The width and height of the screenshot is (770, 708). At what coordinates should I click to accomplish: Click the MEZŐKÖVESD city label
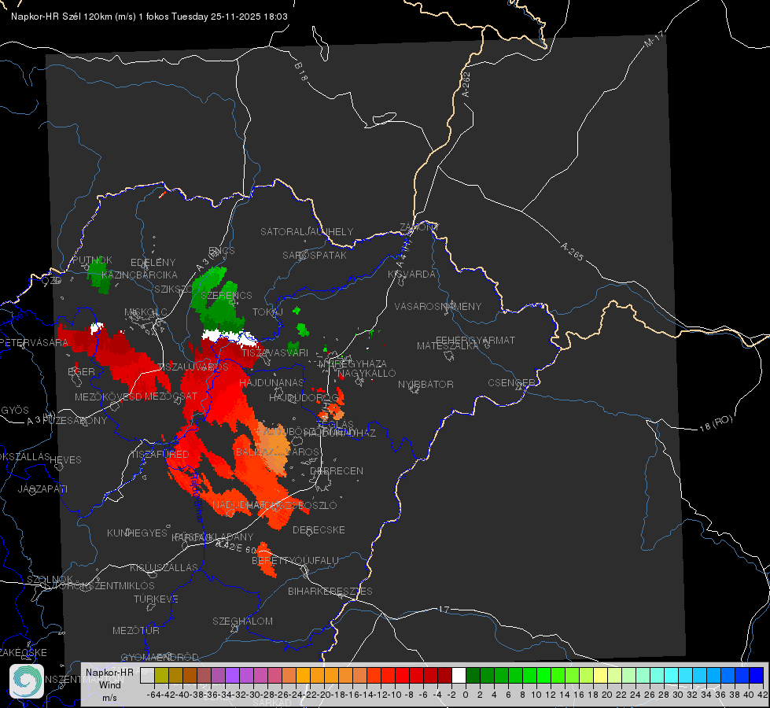109,396
